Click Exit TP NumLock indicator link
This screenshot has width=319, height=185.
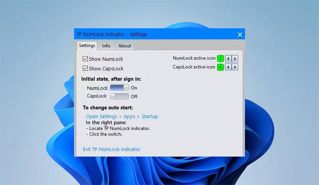[111, 149]
